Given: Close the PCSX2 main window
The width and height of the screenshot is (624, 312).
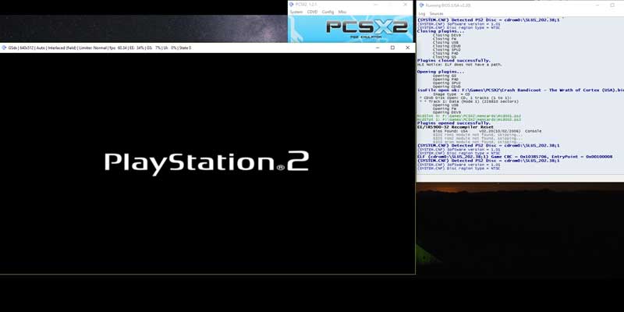Looking at the screenshot, I should [x=405, y=5].
